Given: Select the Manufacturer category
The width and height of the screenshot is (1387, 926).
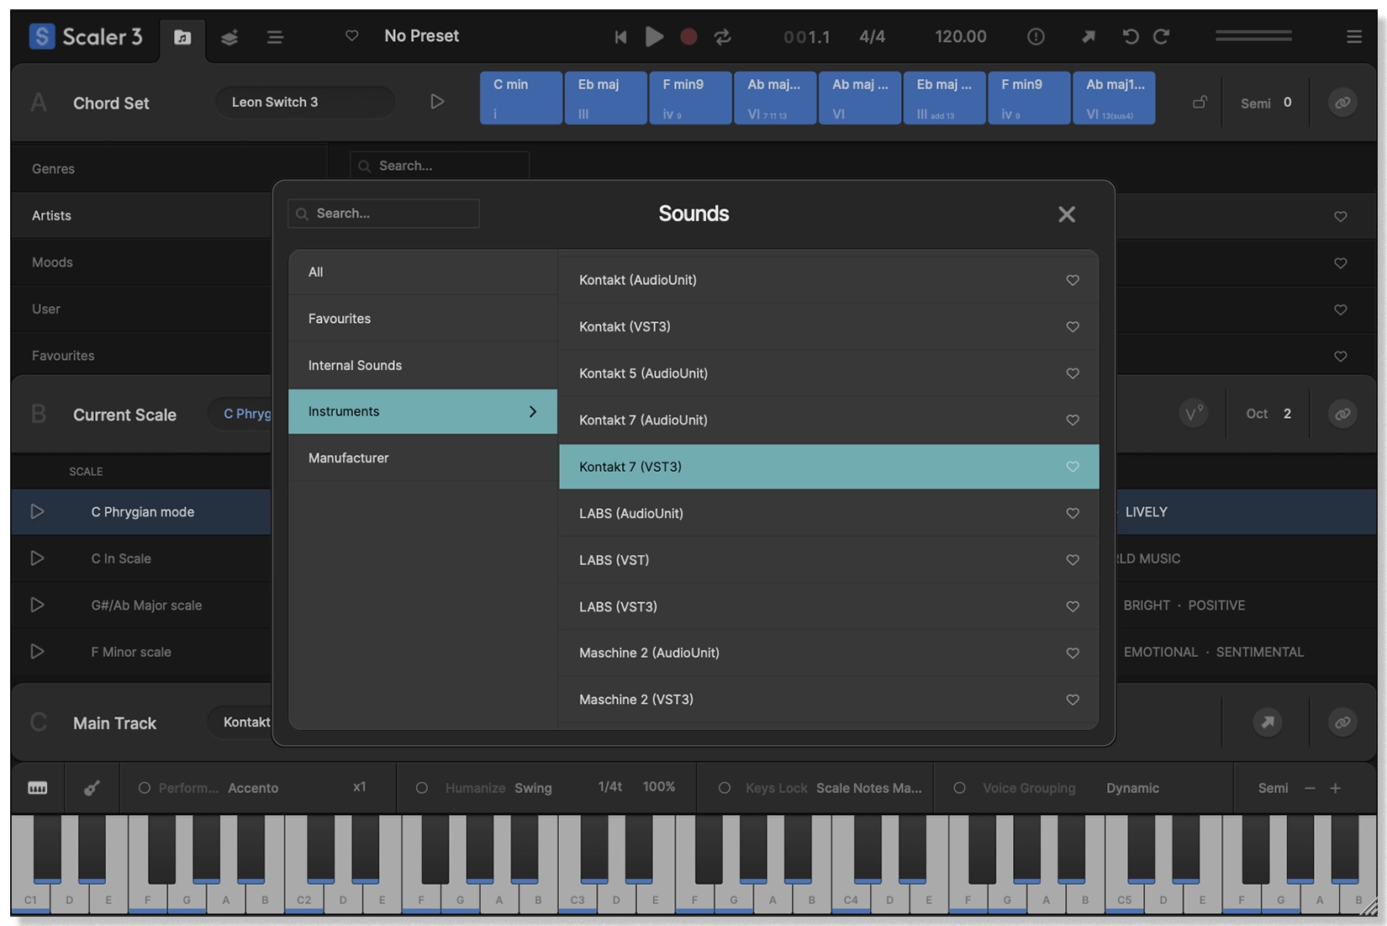Looking at the screenshot, I should coord(348,458).
